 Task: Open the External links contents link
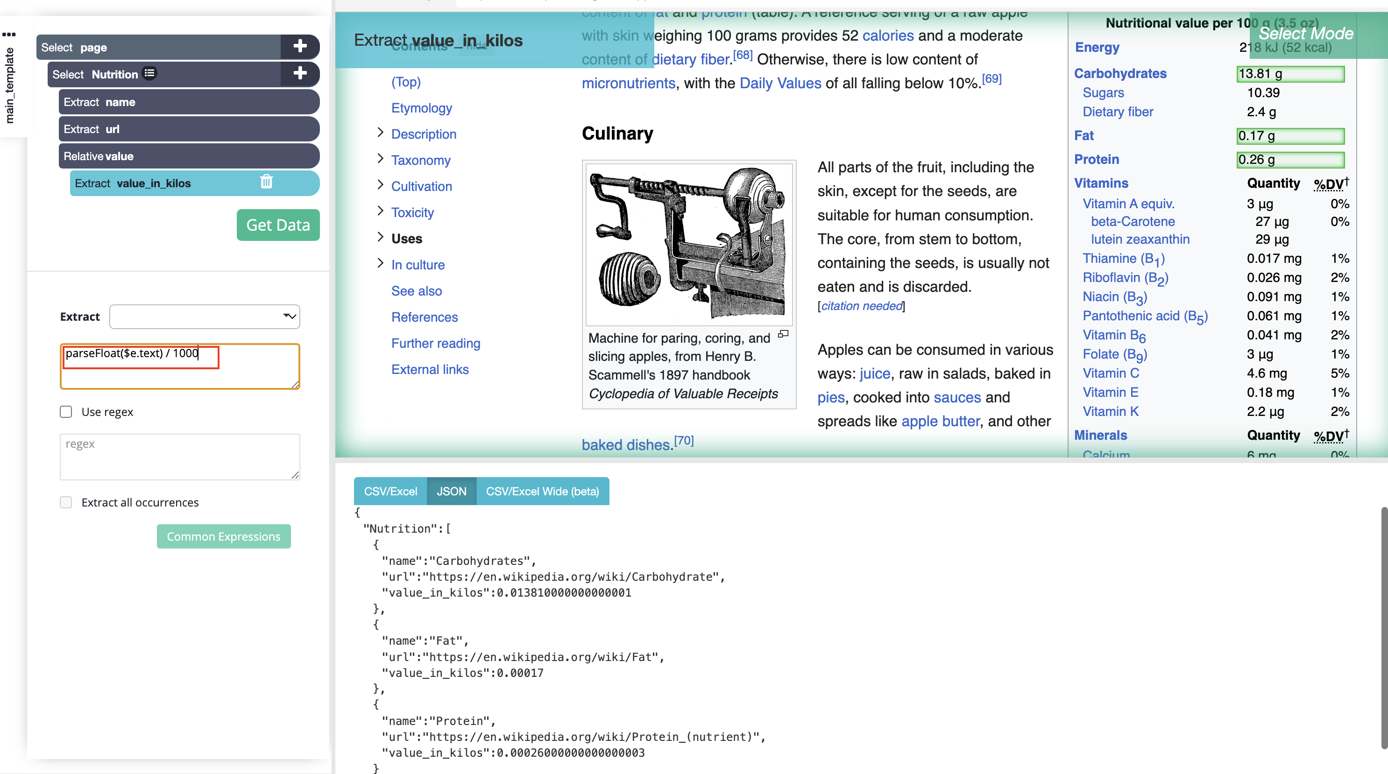tap(430, 369)
